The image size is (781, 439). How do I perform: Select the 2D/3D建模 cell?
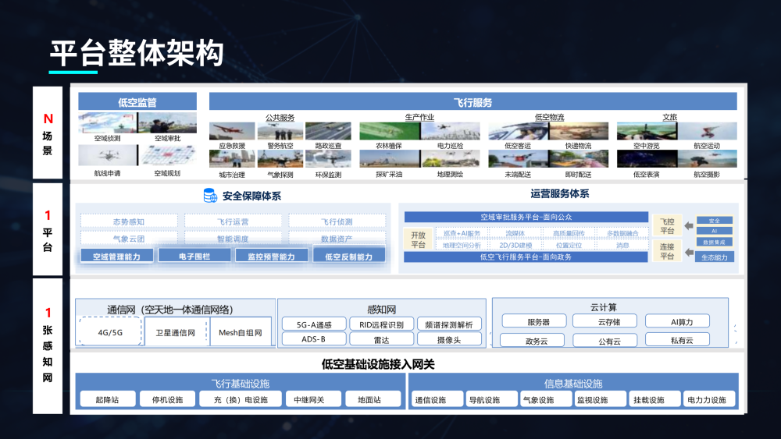515,245
